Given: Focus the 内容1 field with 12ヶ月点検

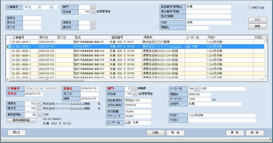Looking at the screenshot, I should [222, 115].
